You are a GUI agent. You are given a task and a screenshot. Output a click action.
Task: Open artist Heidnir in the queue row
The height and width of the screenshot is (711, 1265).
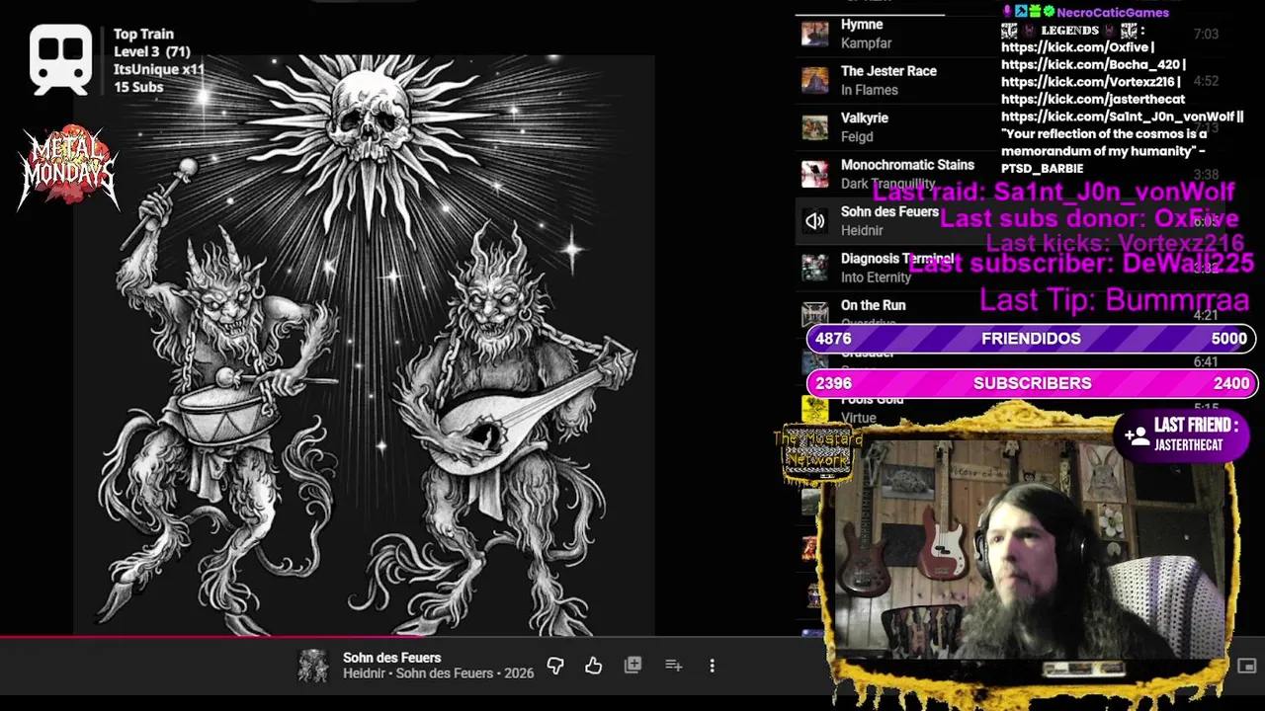coord(862,230)
